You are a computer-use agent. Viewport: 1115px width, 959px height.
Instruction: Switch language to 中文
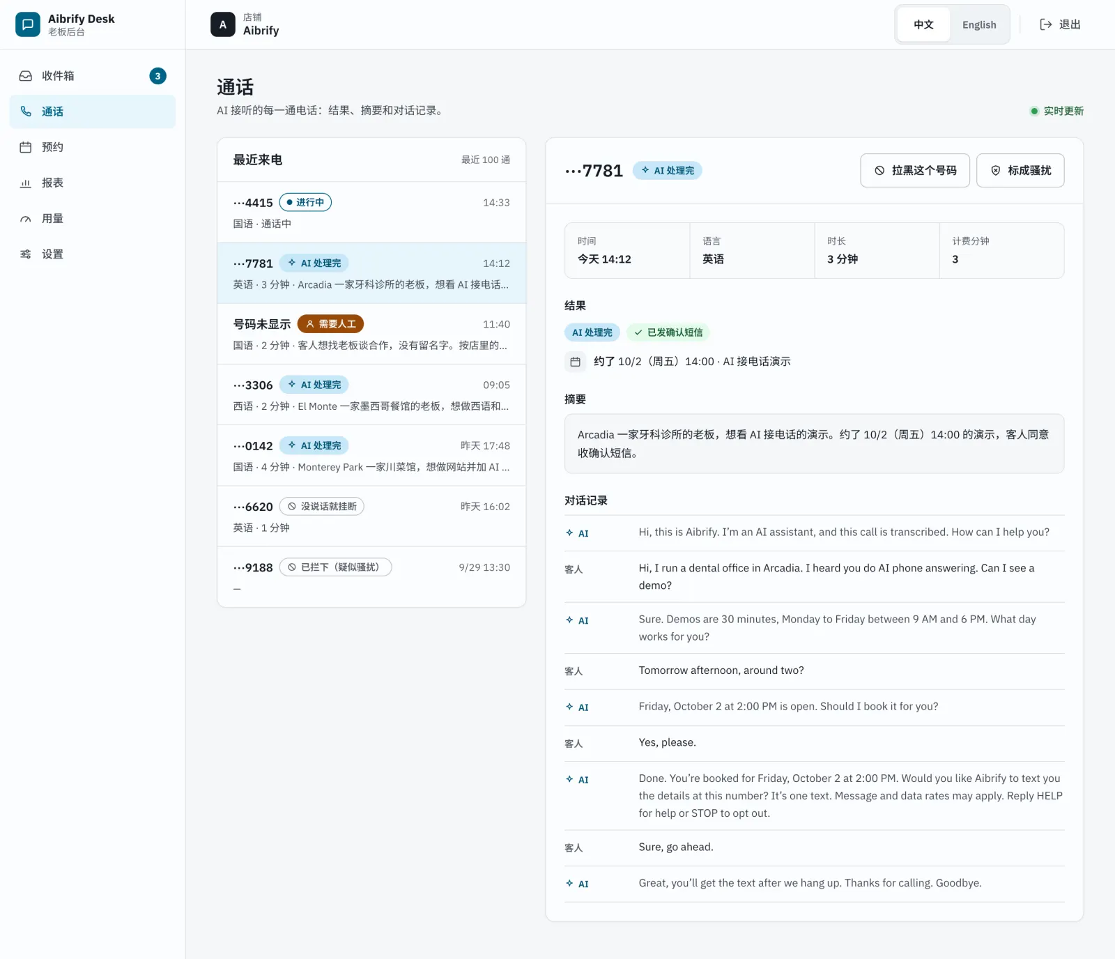(923, 24)
